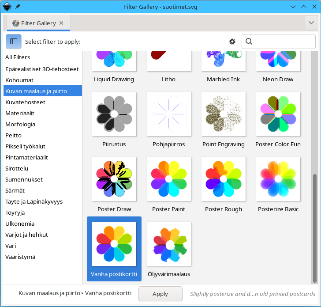Close the Filter Gallery tab

coord(61,23)
